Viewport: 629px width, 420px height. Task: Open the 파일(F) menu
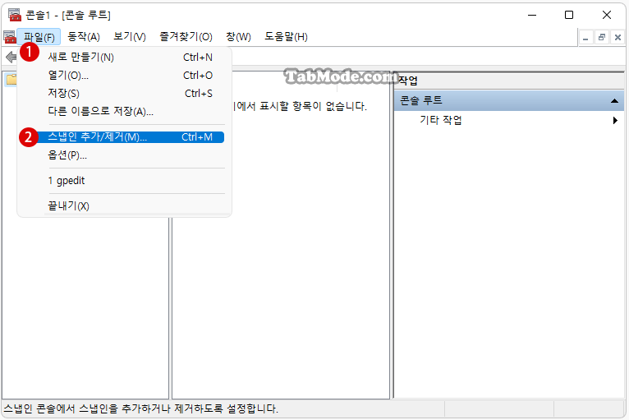[39, 37]
